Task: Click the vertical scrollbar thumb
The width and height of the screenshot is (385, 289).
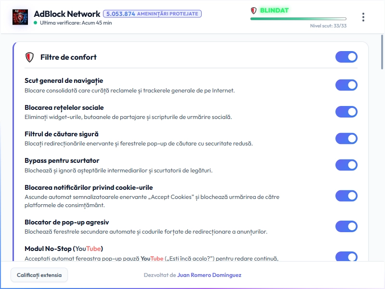Action: tap(382, 52)
